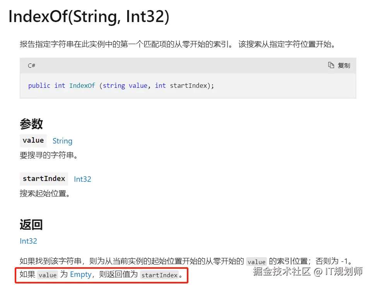Viewport: 371px width, 285px height.
Task: Follow the Empty link in the return description
Action: tap(80, 275)
